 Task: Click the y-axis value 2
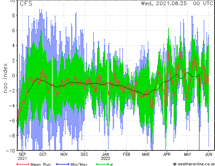click(x=14, y=60)
